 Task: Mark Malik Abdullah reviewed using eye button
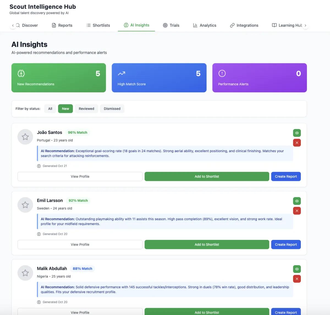click(297, 269)
